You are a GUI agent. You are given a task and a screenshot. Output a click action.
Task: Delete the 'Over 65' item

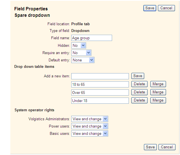click(139, 92)
